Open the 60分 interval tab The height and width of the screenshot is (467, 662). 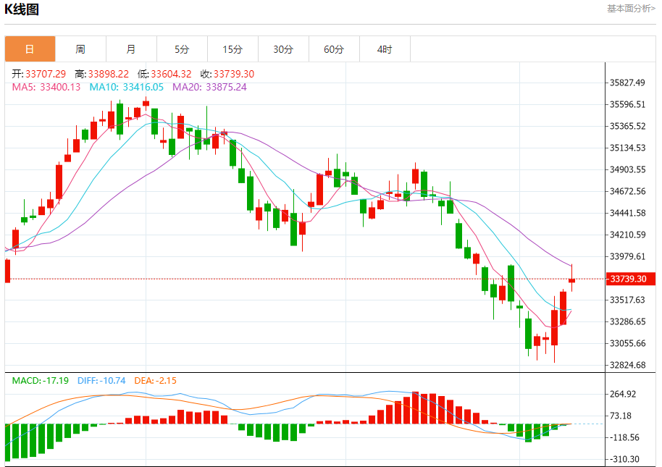pos(334,49)
